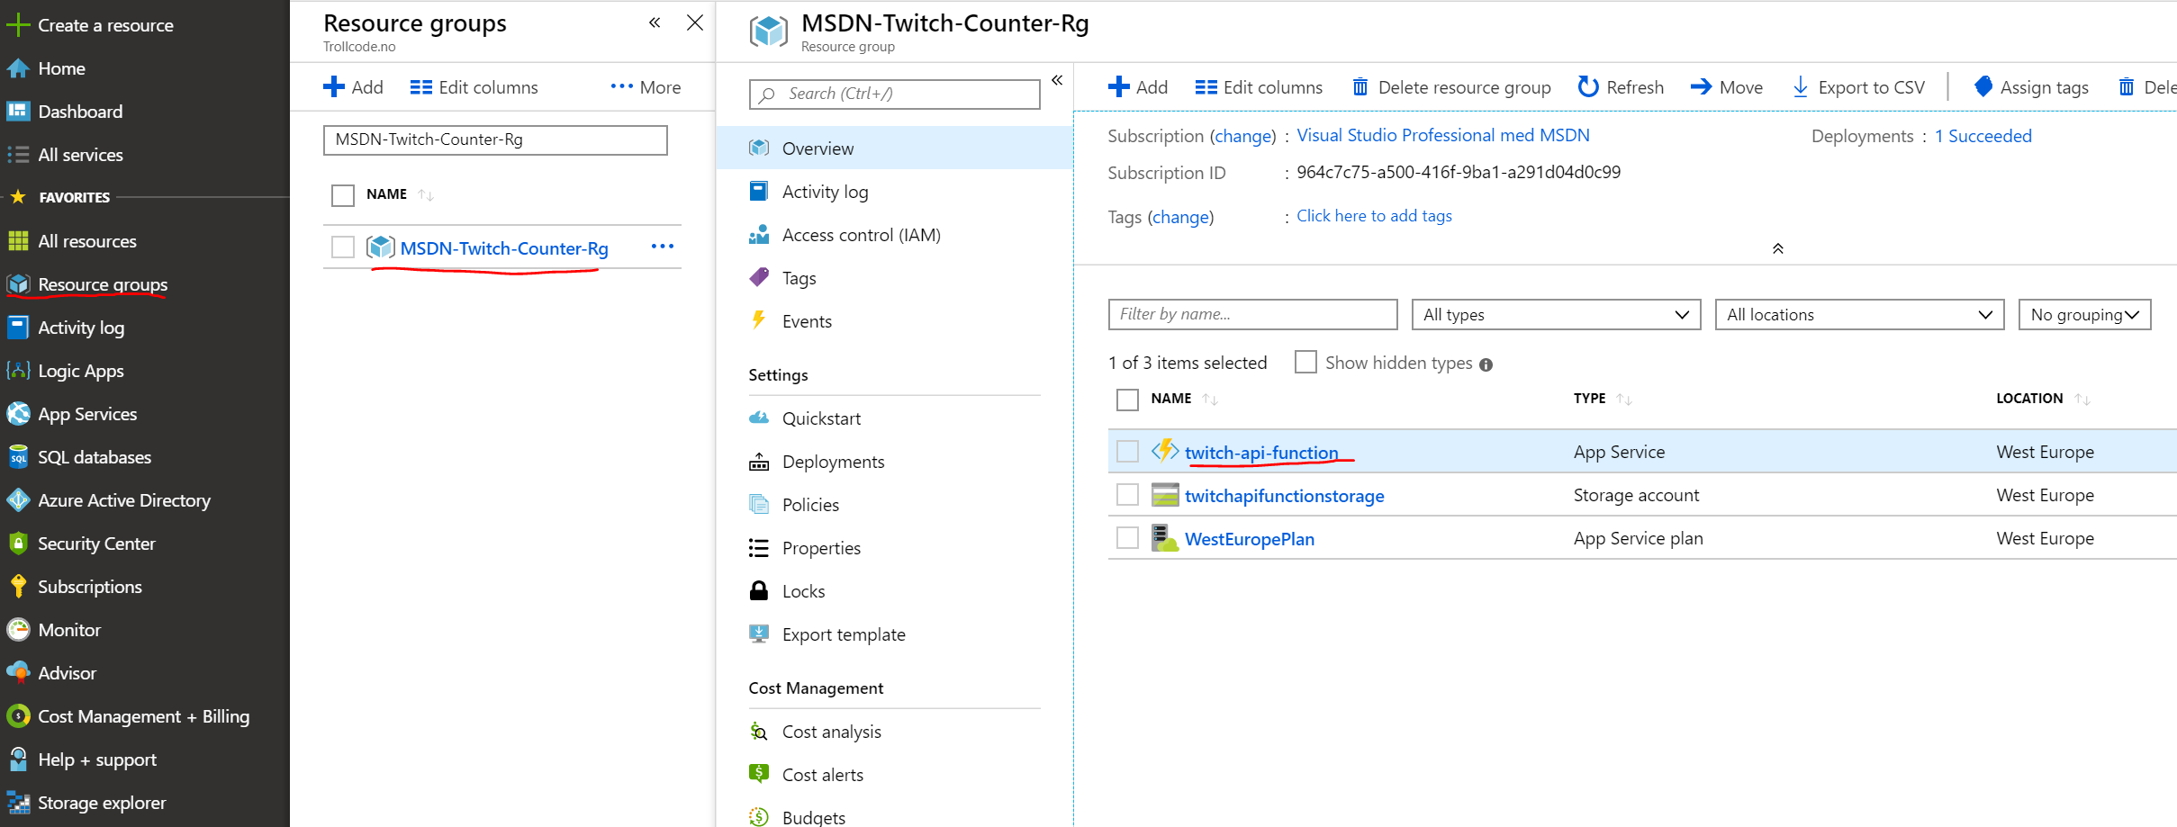Open All resources grid icon
Image resolution: width=2177 pixels, height=827 pixels.
click(18, 241)
